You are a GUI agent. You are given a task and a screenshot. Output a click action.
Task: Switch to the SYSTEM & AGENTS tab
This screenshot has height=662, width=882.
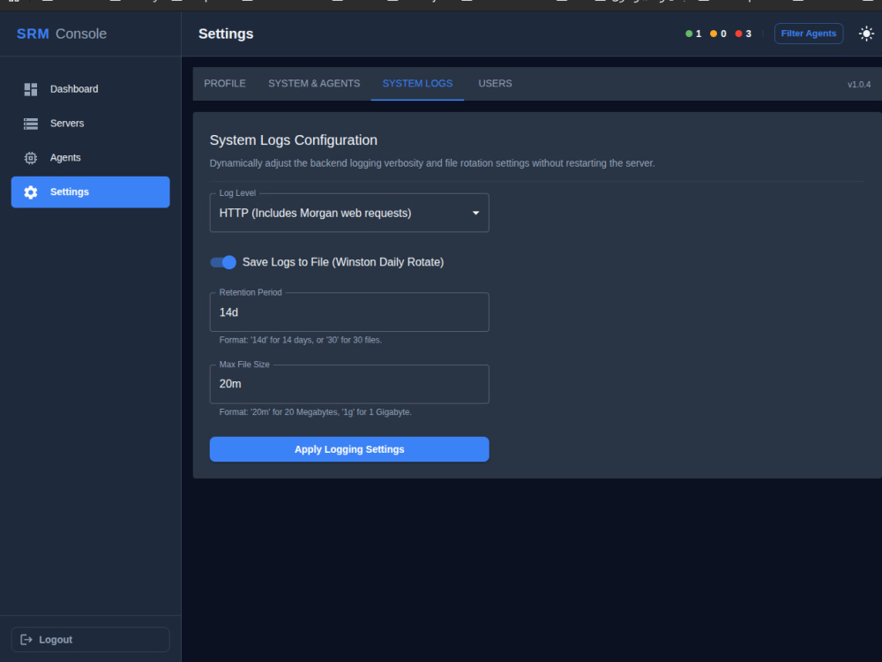(x=314, y=84)
